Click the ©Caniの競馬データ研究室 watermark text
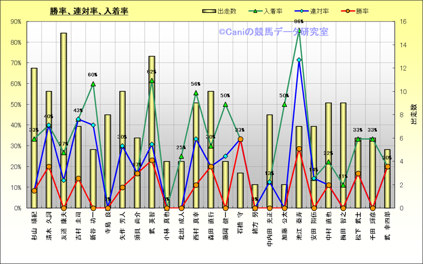The height and width of the screenshot is (264, 423). pyautogui.click(x=273, y=32)
